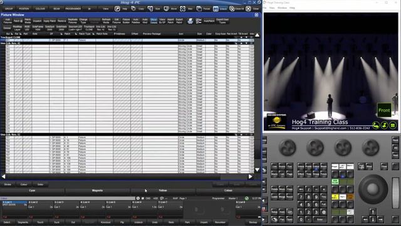
Task: Click the green menu icon in the visualizer corner
Action: coord(393,126)
